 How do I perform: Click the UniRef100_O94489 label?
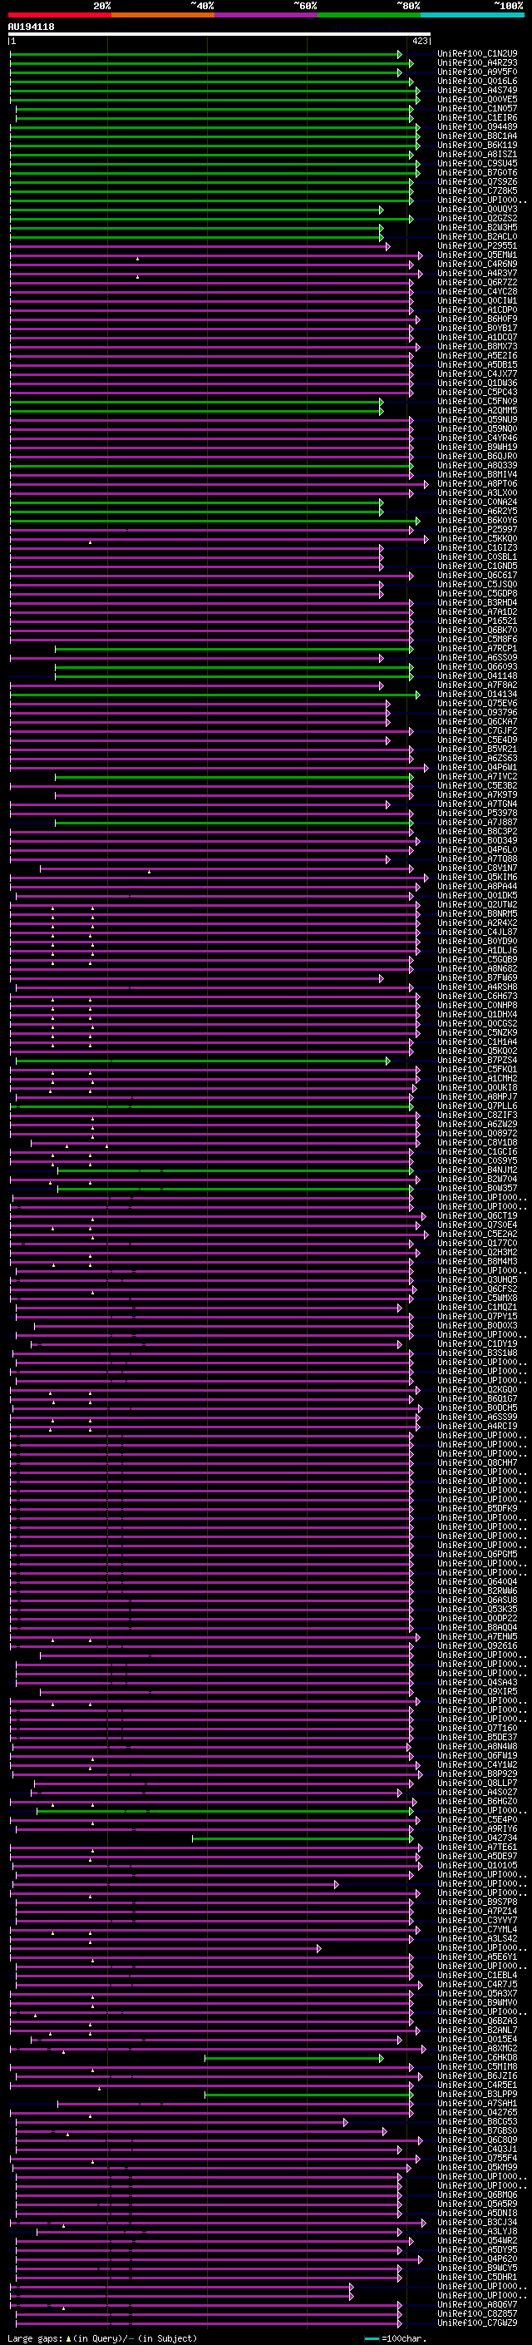tap(477, 127)
